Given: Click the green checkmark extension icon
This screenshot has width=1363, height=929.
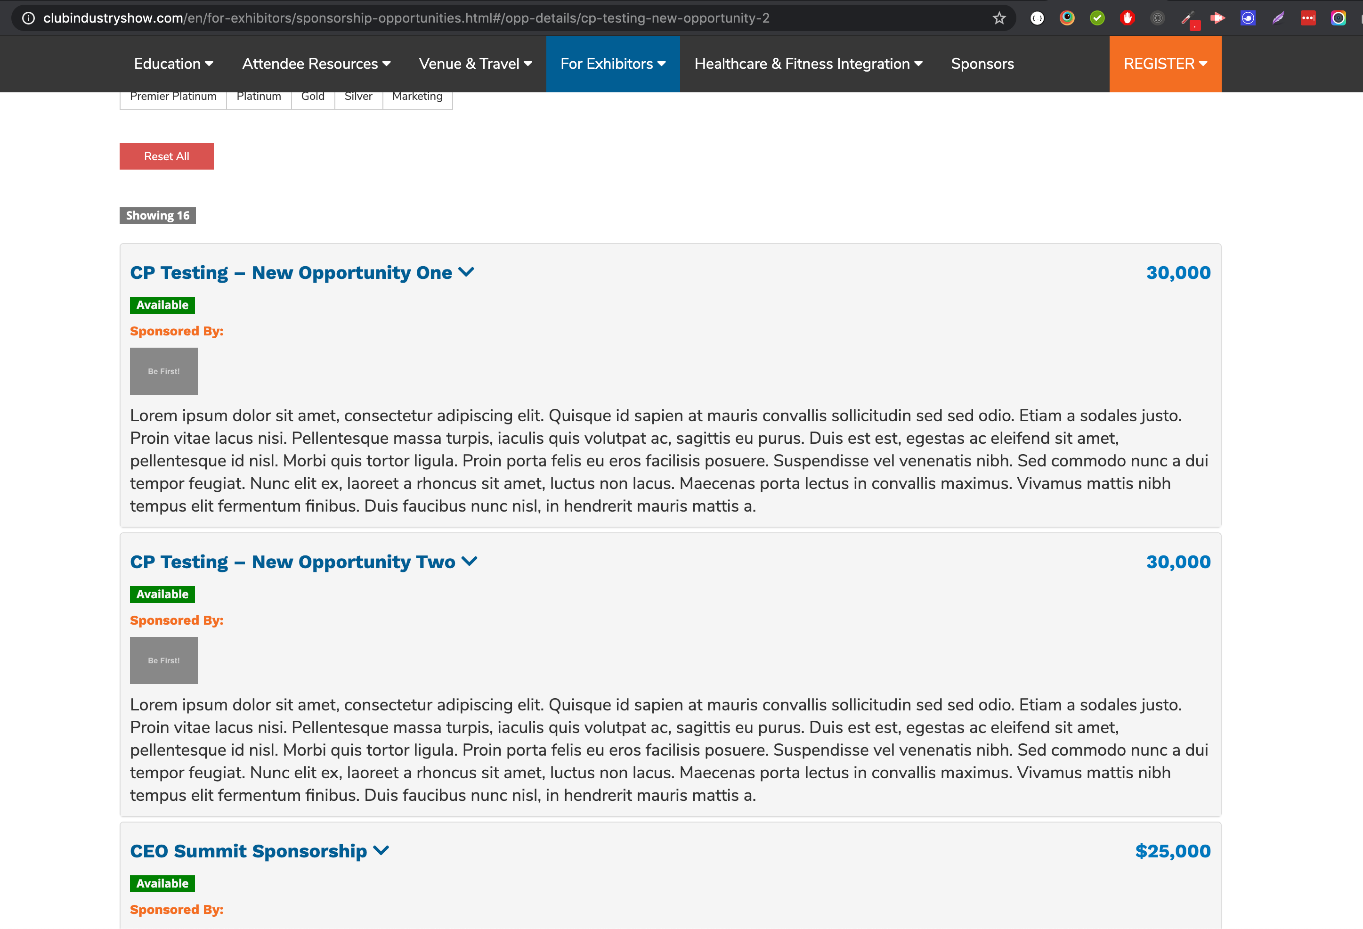Looking at the screenshot, I should (x=1097, y=18).
